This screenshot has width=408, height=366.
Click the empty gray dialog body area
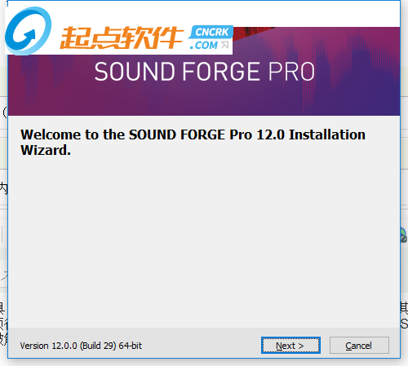click(204, 239)
